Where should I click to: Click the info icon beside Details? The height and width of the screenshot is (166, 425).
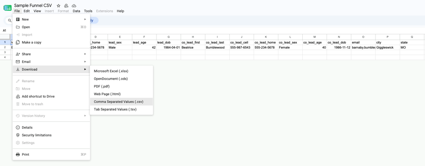coord(18,128)
